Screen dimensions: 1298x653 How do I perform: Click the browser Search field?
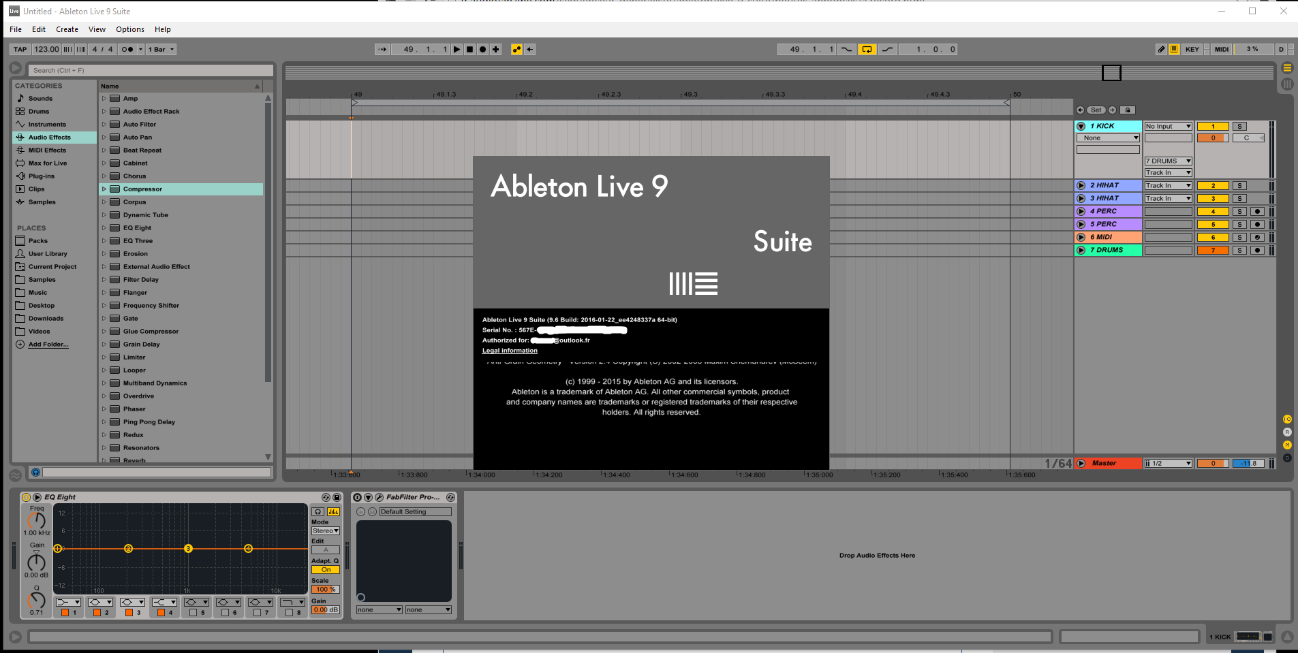click(150, 70)
